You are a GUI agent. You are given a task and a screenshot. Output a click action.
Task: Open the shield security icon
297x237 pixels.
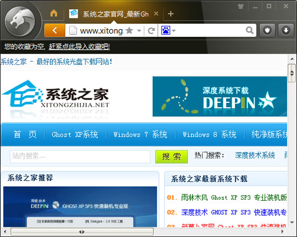(x=267, y=30)
